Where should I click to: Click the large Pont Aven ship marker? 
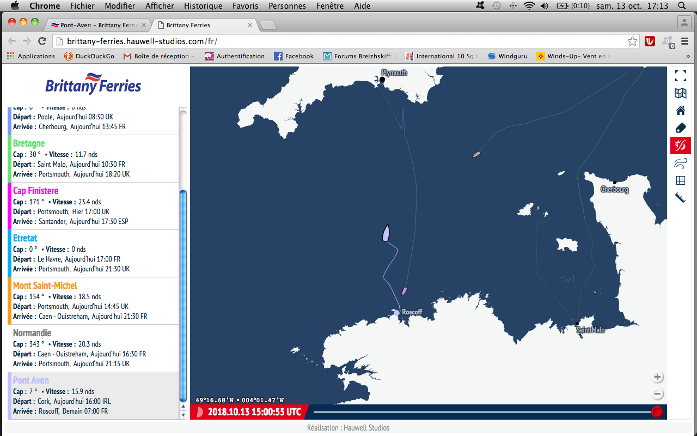coord(386,233)
